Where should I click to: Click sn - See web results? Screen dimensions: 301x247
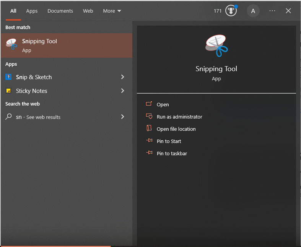click(x=67, y=117)
